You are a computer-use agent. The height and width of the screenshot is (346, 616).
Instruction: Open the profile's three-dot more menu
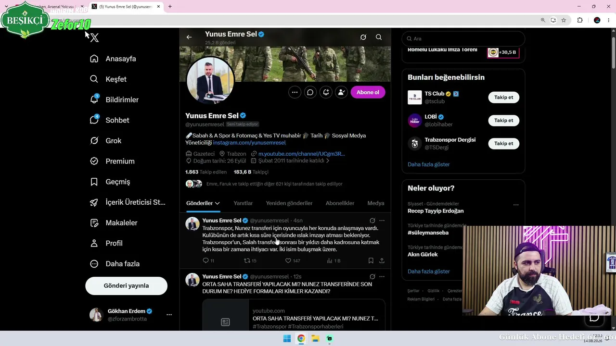pyautogui.click(x=295, y=92)
